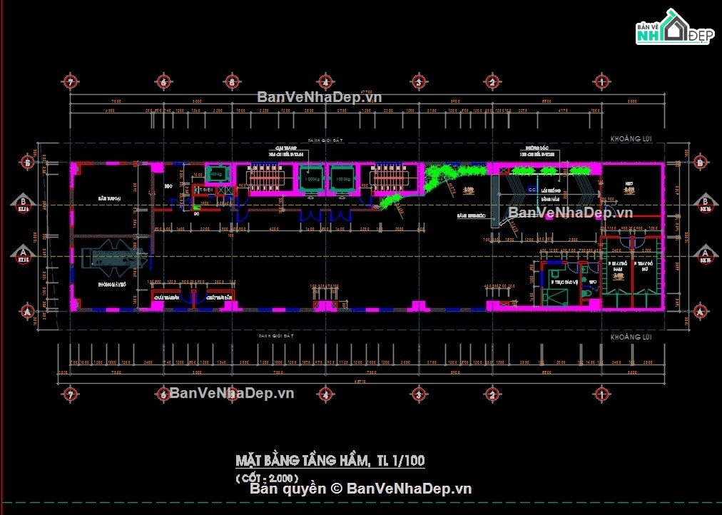Select the MẶT BẰNG TẦNG HẦM title text
Viewport: 722px width, 515px height.
point(330,460)
